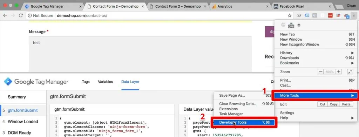359x137 pixels.
Task: Click the Not Secure info icon
Action: [x=30, y=15]
